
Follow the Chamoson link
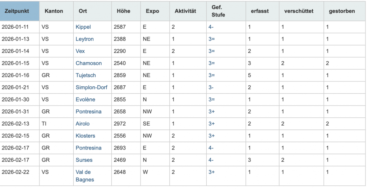point(88,63)
